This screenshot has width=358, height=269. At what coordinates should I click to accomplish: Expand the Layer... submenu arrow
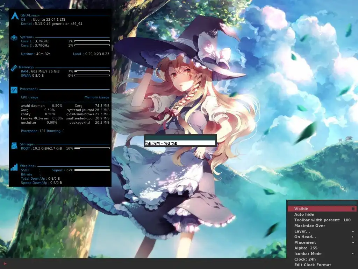(353, 231)
